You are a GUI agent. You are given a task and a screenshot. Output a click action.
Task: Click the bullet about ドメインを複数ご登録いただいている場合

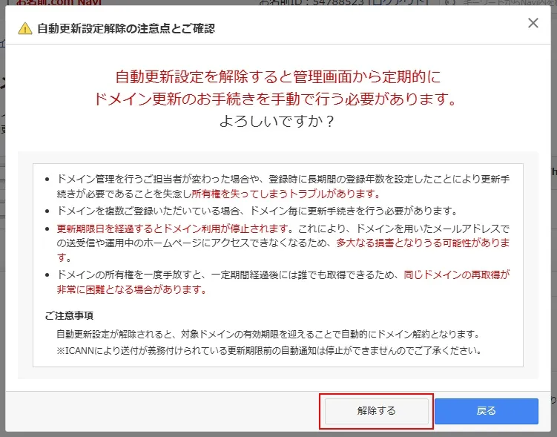(257, 211)
